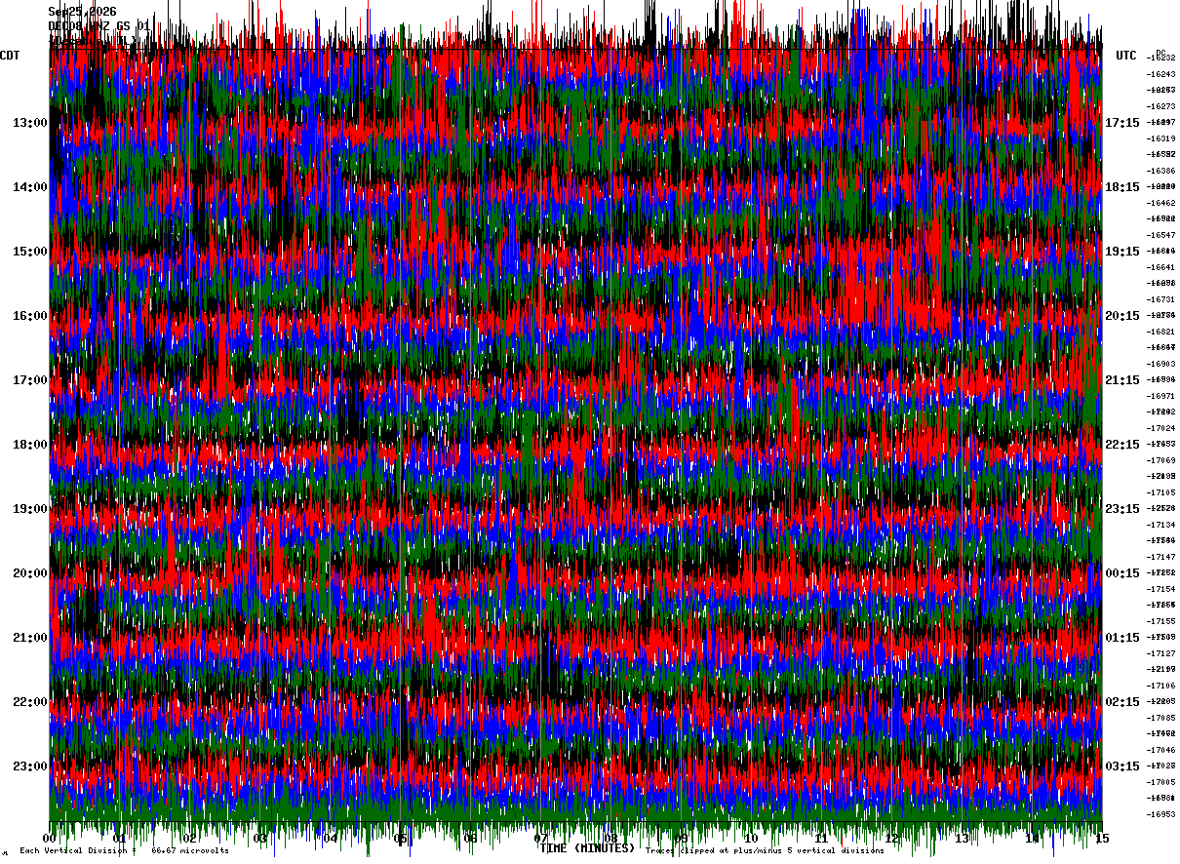This screenshot has height=864, width=1180.
Task: Click the TIME (MINUTES) axis title
Action: click(x=587, y=848)
